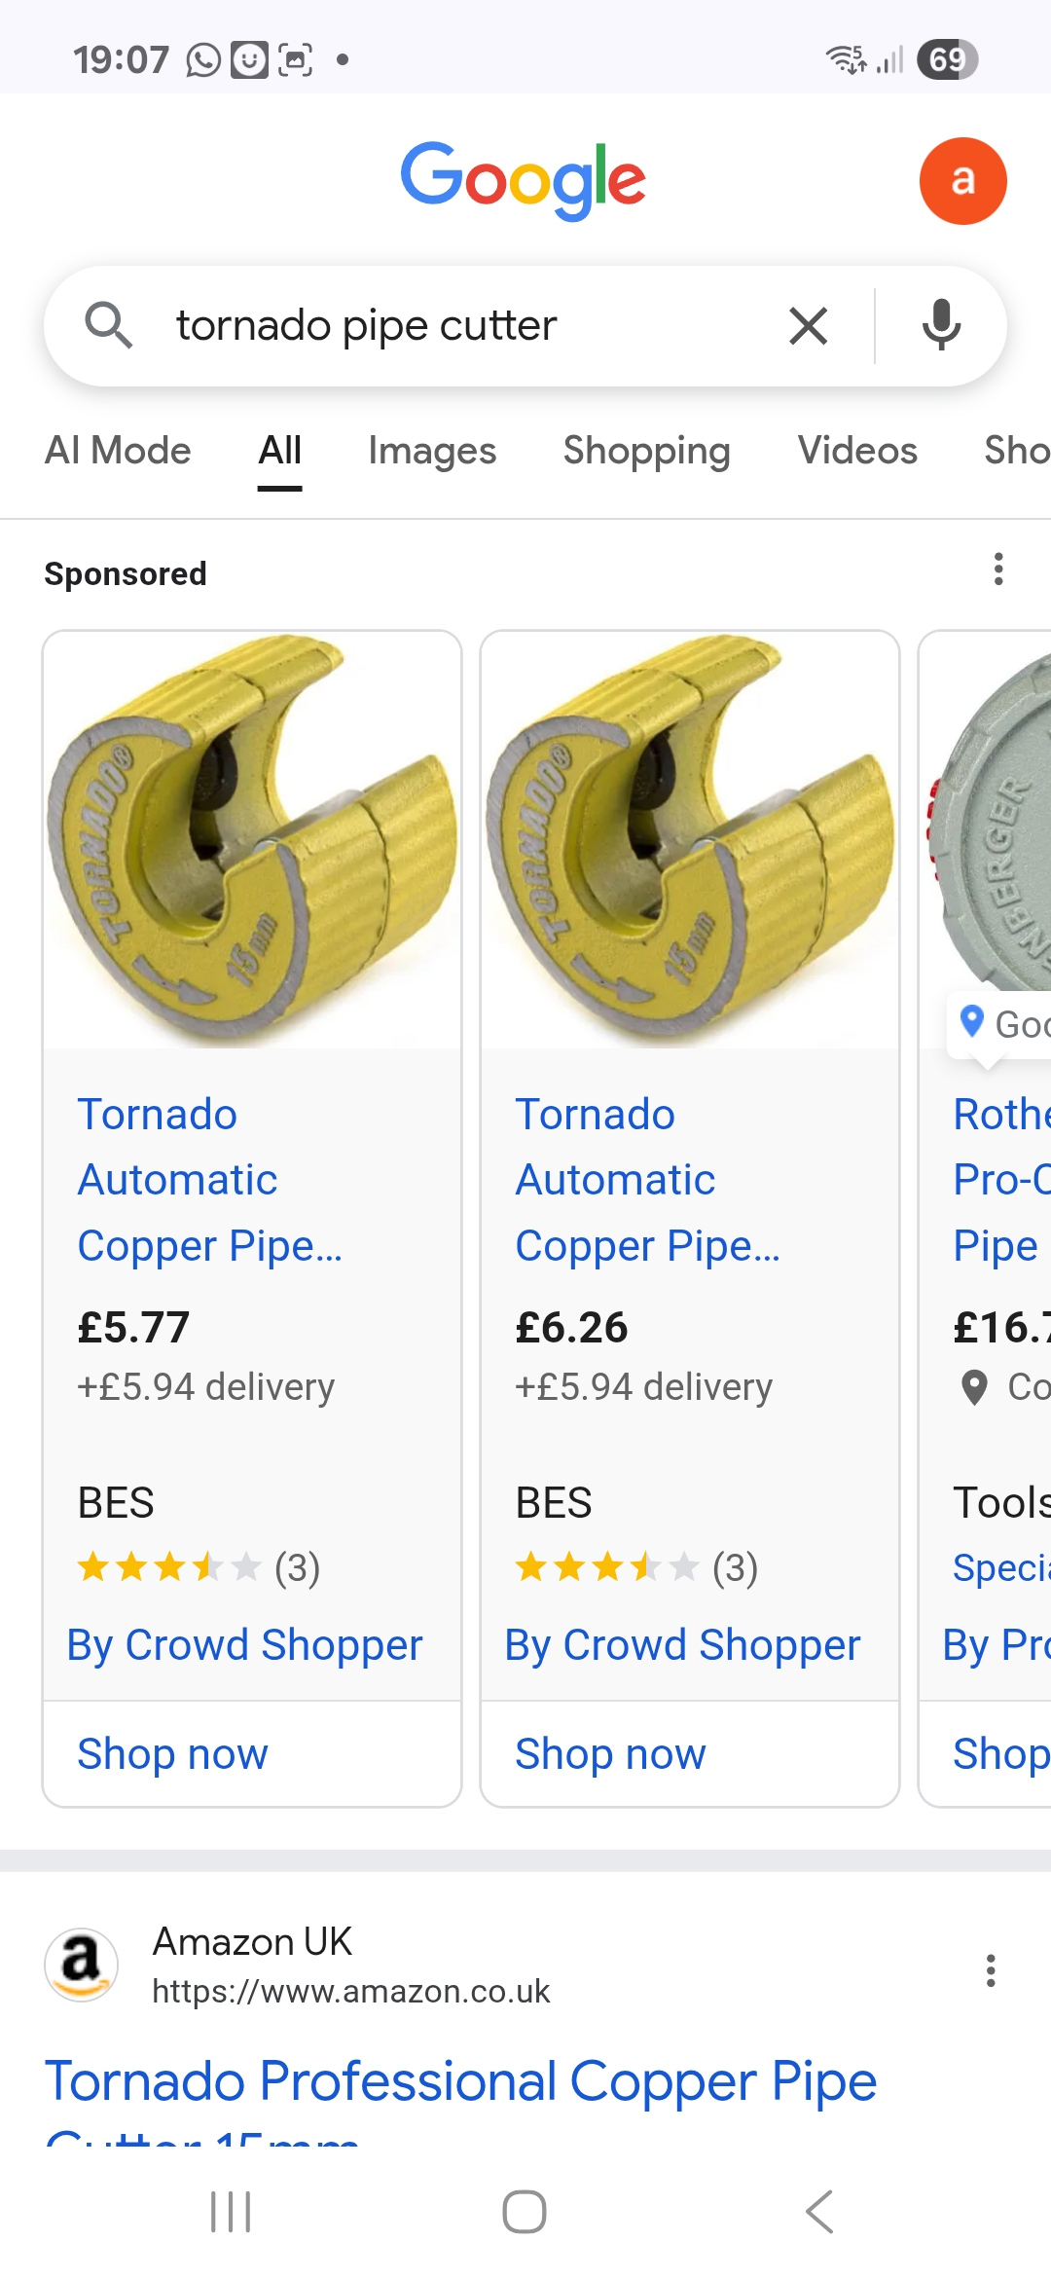Image resolution: width=1051 pixels, height=2278 pixels.
Task: Tap Shop now on £6.26 cutter
Action: point(610,1754)
